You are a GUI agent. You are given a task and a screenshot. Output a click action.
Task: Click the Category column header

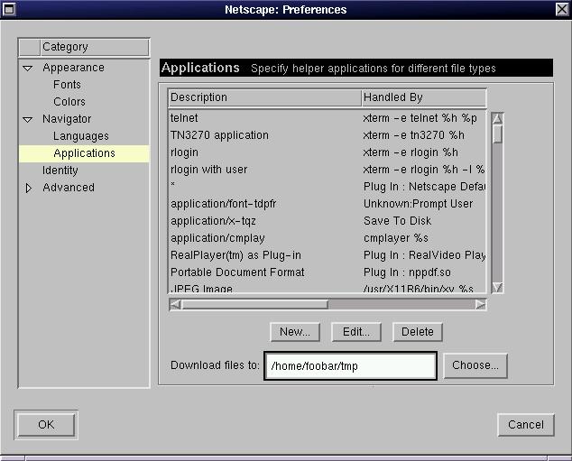[95, 47]
